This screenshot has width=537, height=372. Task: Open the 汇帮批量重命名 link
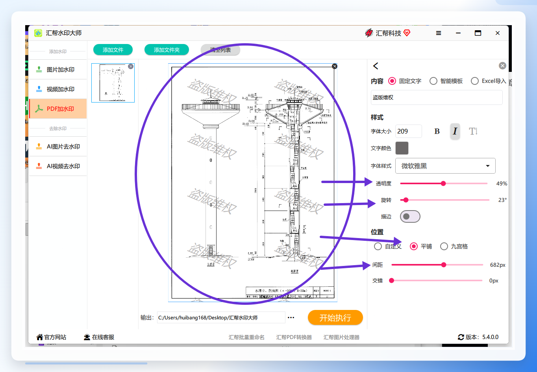(246, 337)
